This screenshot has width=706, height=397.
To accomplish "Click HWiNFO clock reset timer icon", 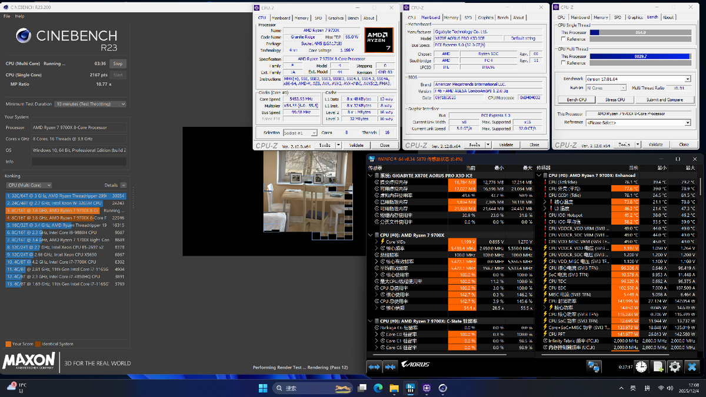I will [x=641, y=366].
